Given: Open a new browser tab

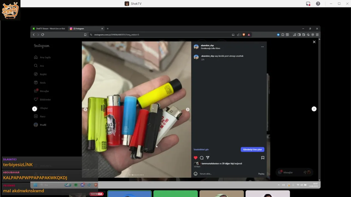Looking at the screenshot, I should coord(107,29).
